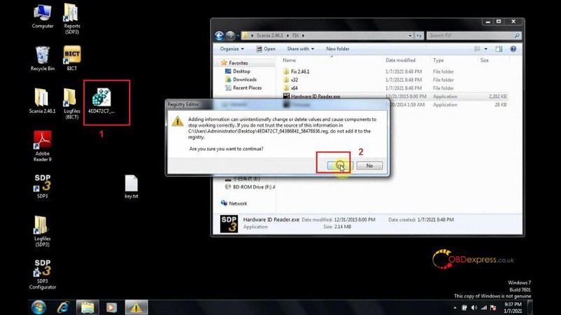The width and height of the screenshot is (561, 315).
Task: Select the Fix 2.46.1 folder row
Action: coord(395,71)
